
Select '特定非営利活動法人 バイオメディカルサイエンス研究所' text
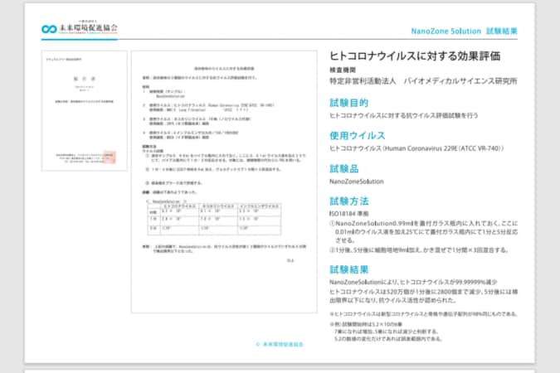pyautogui.click(x=423, y=81)
